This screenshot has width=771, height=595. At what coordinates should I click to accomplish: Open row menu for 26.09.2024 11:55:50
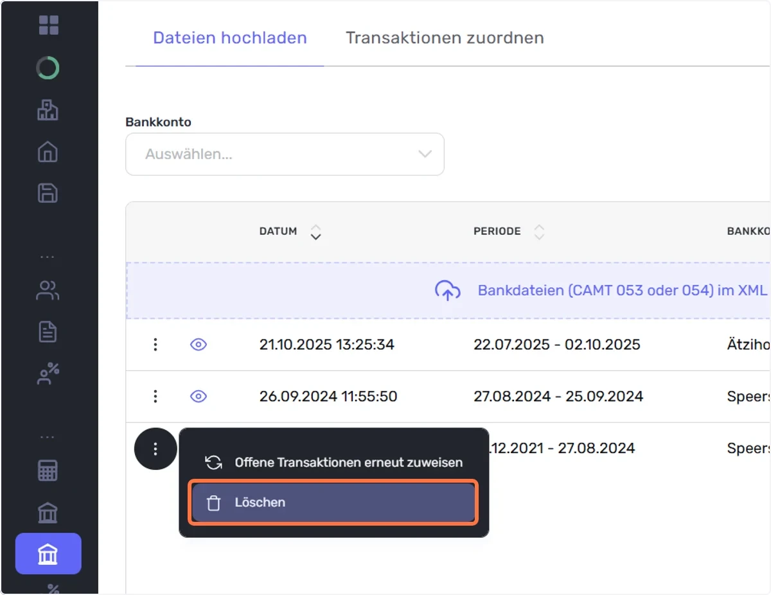tap(155, 397)
